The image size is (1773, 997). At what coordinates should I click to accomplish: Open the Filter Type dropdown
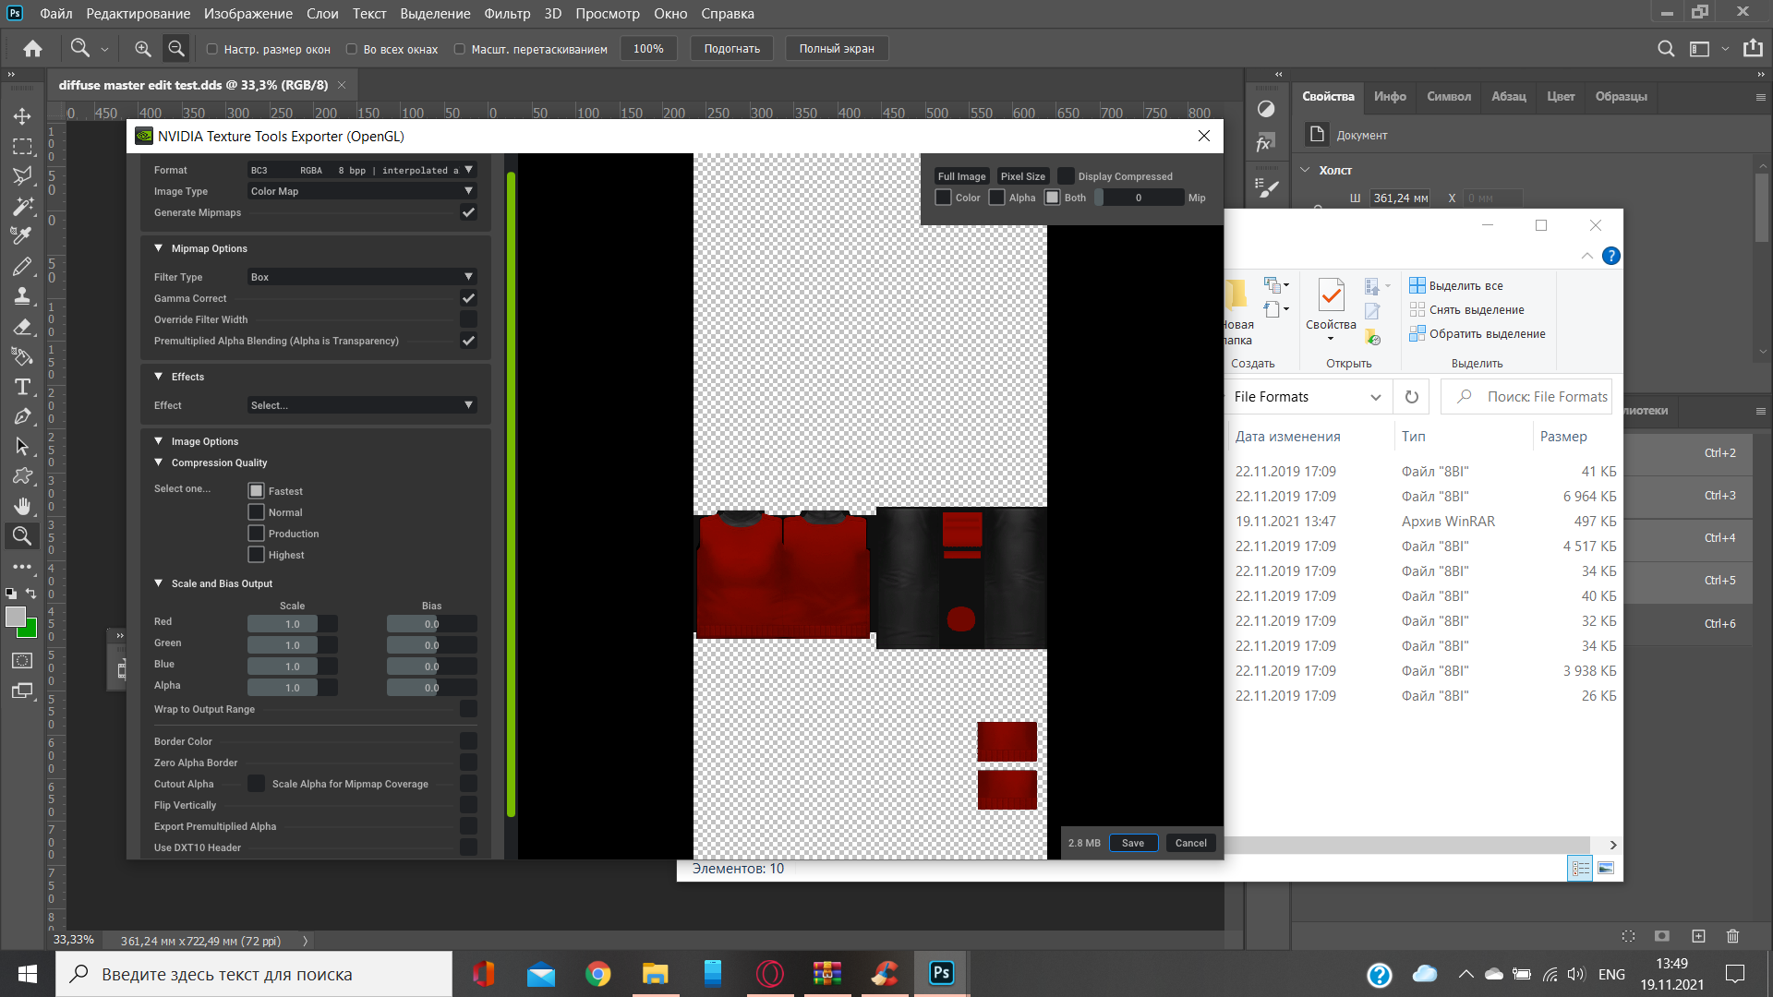coord(361,277)
